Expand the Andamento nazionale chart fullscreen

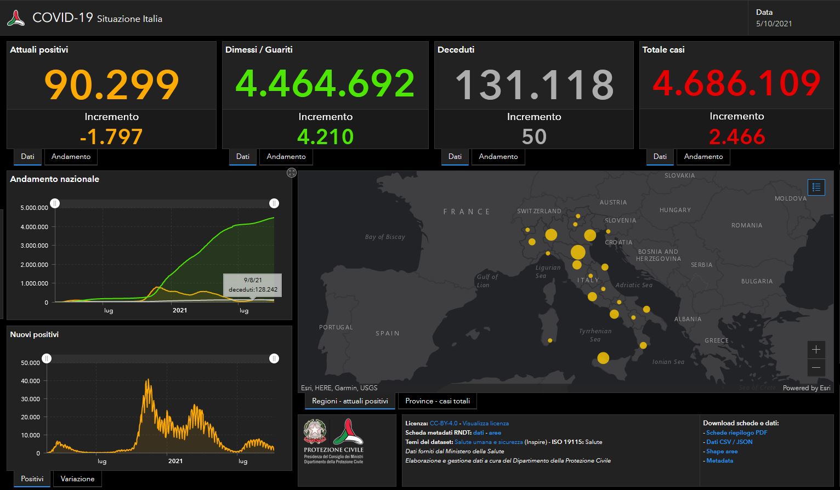pos(292,173)
